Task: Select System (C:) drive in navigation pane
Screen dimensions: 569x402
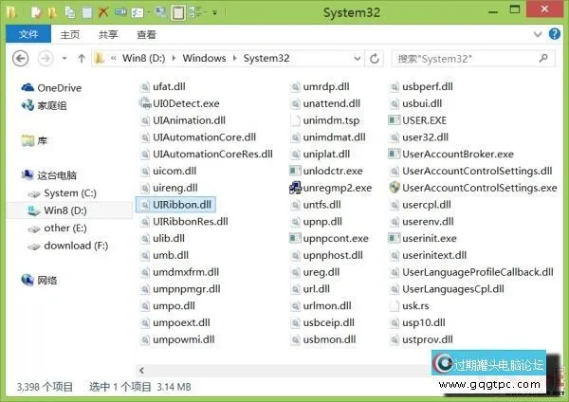Action: [x=68, y=192]
